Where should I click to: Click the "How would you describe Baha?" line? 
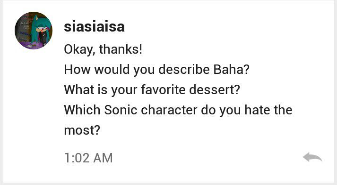[x=156, y=70]
